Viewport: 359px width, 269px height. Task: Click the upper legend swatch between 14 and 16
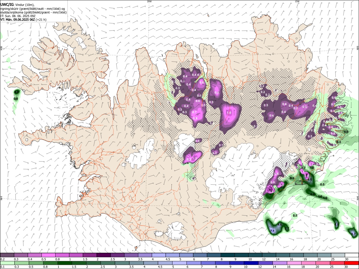pyautogui.click(x=282, y=255)
